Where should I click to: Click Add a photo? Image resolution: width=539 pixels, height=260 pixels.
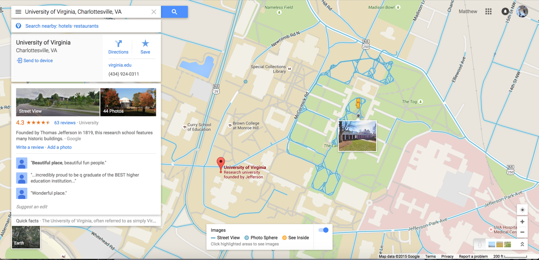[x=59, y=147]
